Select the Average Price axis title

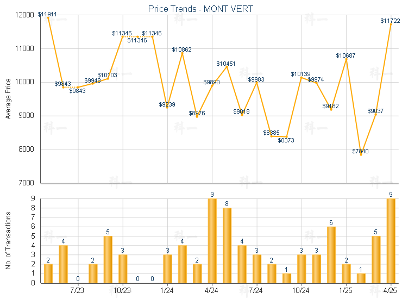[8, 99]
